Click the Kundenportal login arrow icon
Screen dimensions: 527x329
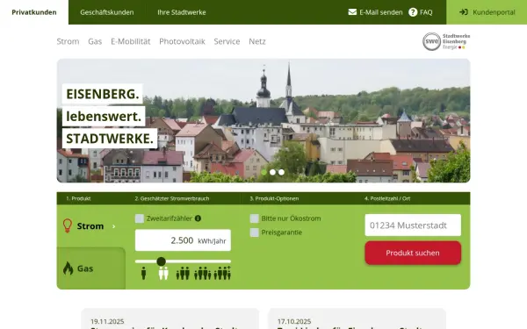coord(464,12)
